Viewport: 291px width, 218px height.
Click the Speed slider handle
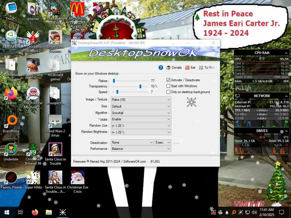(117, 92)
